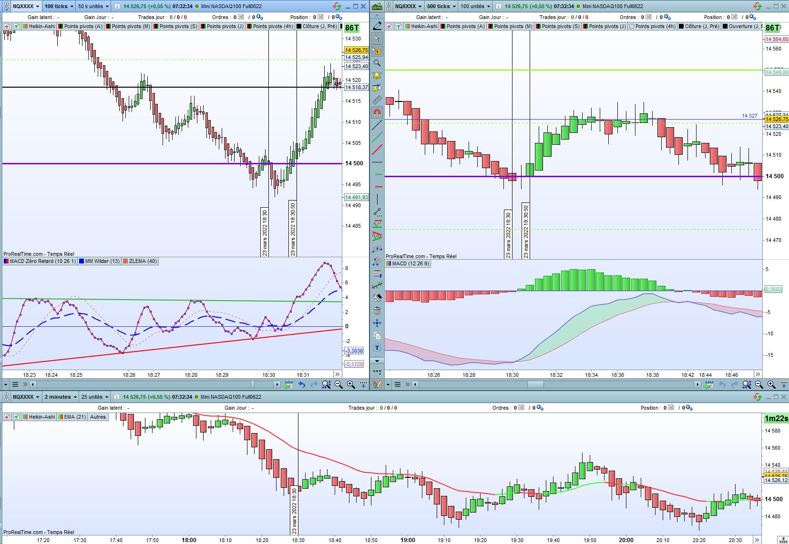Open the MACD (12 26 9) indicator label
This screenshot has width=789, height=544.
pyautogui.click(x=408, y=263)
